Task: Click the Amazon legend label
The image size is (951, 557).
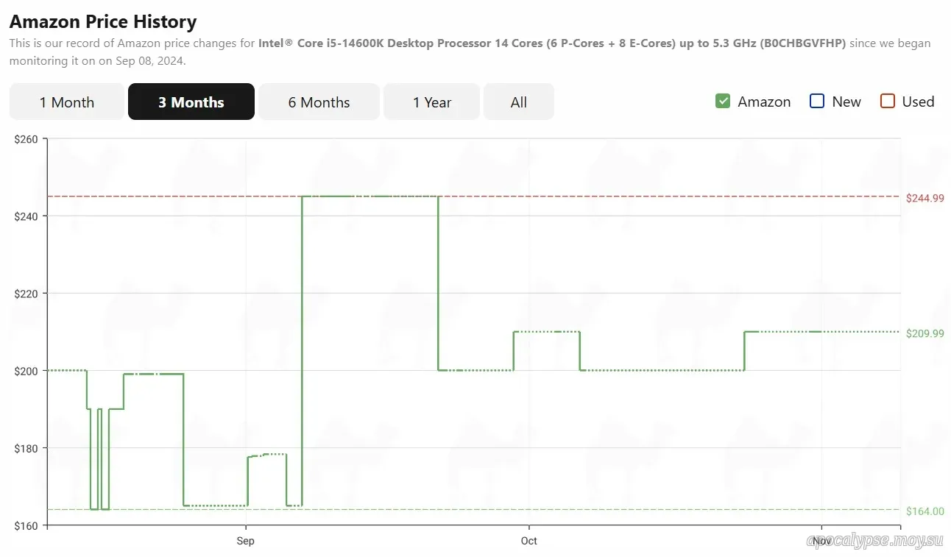Action: [x=764, y=102]
